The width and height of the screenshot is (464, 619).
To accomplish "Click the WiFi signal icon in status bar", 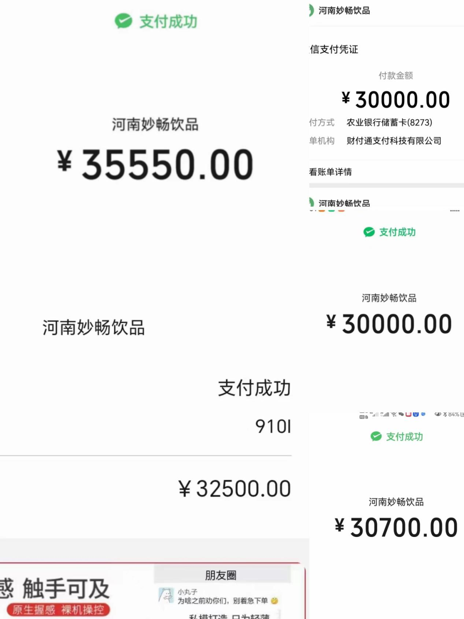I will click(394, 415).
